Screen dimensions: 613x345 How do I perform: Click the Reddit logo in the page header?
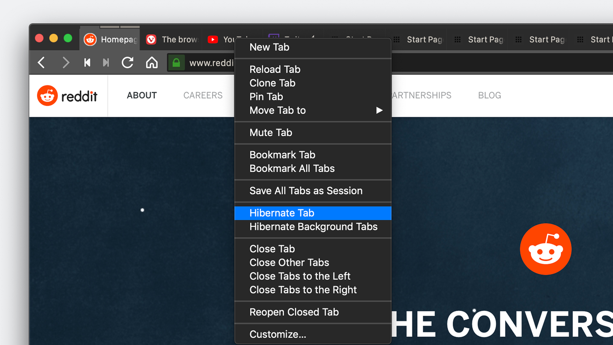(x=67, y=96)
